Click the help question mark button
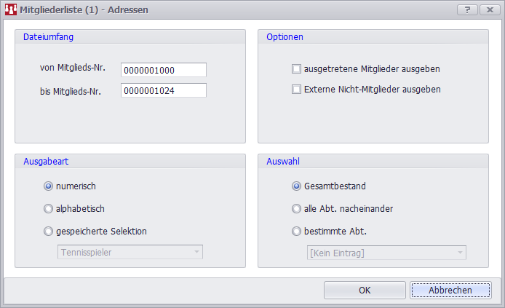 [x=466, y=9]
